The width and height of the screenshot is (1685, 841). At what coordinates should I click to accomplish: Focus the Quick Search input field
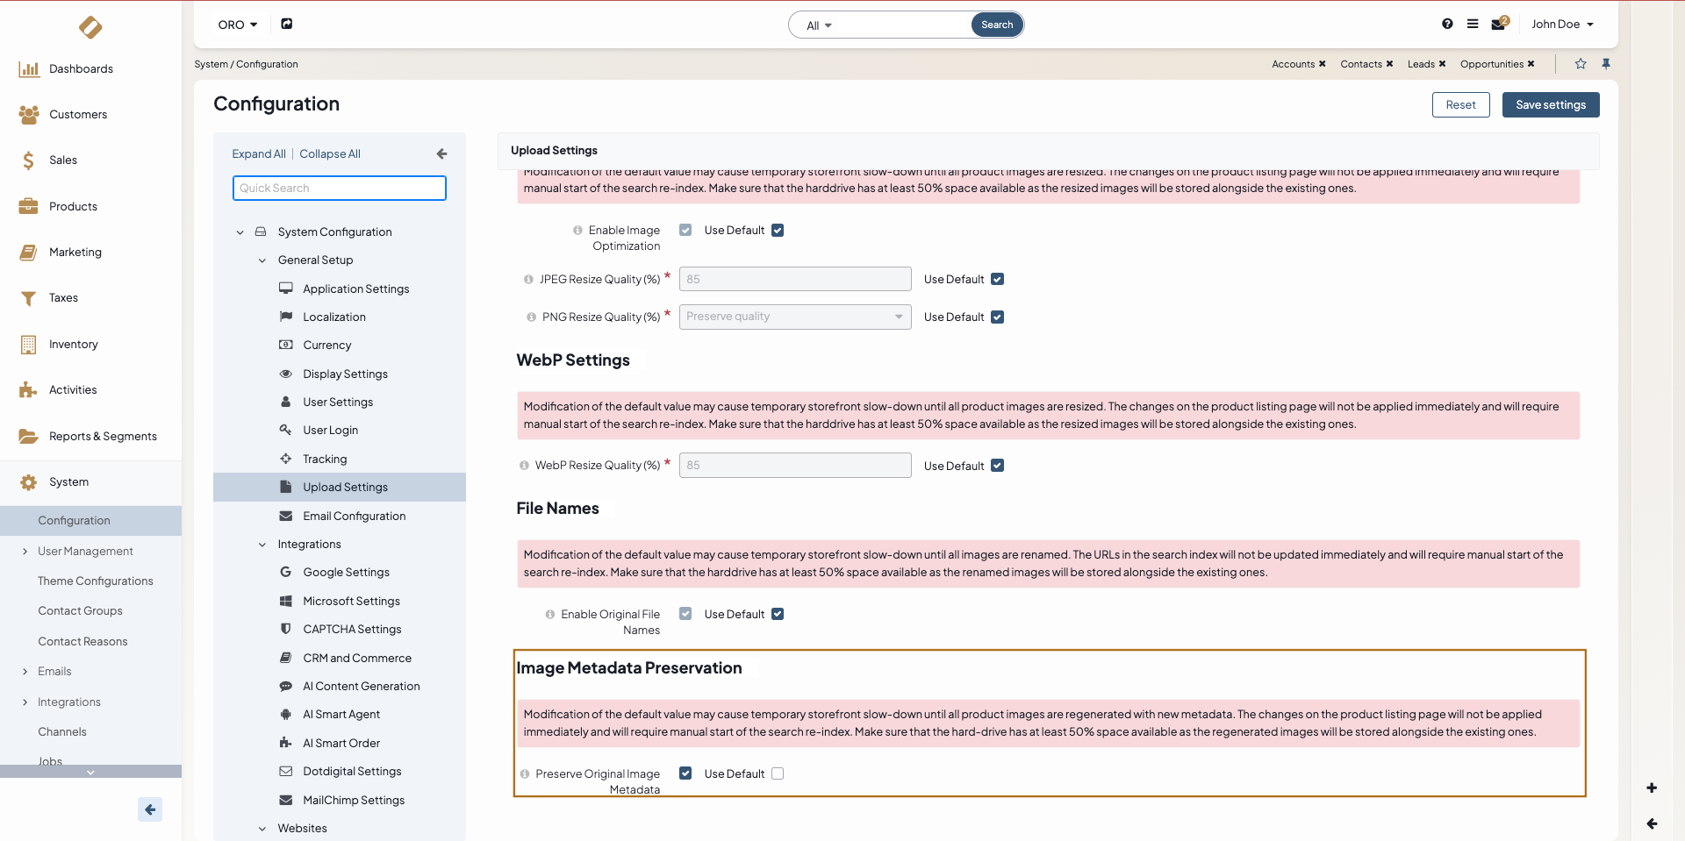click(339, 189)
